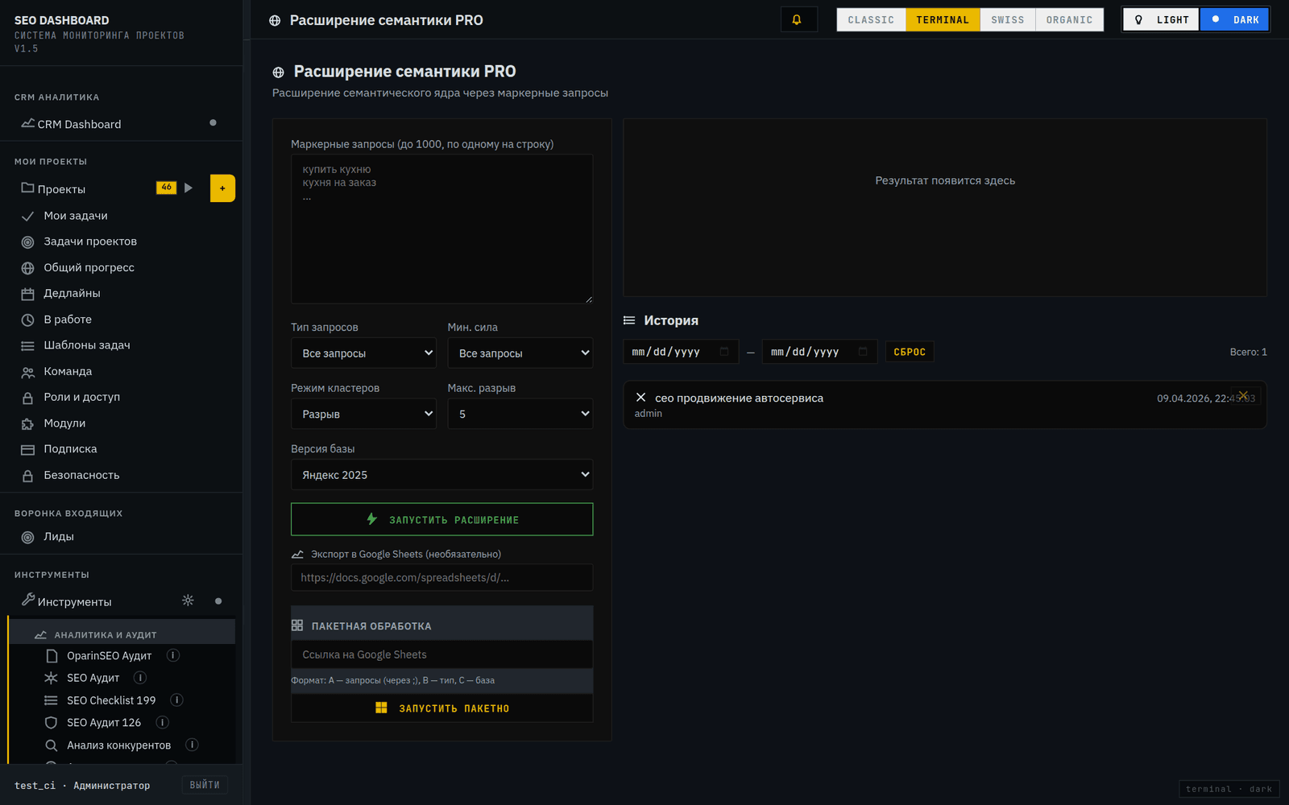Open CRM Dashboard
Image resolution: width=1289 pixels, height=805 pixels.
click(x=121, y=124)
